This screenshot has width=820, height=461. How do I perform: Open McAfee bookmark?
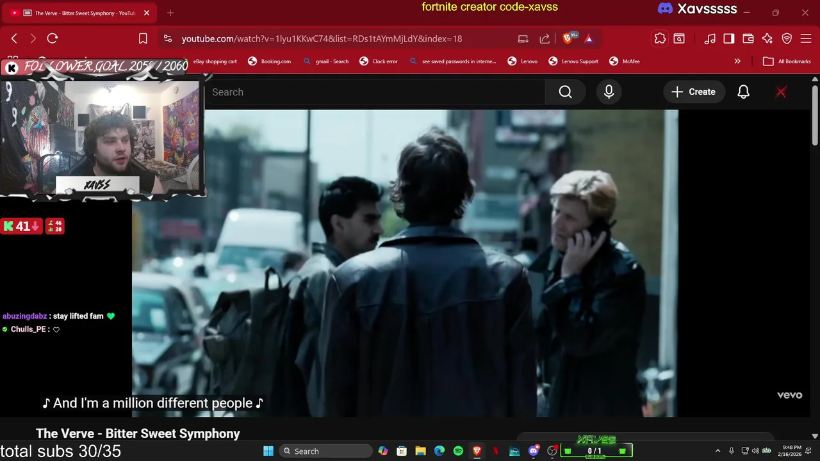[x=624, y=61]
